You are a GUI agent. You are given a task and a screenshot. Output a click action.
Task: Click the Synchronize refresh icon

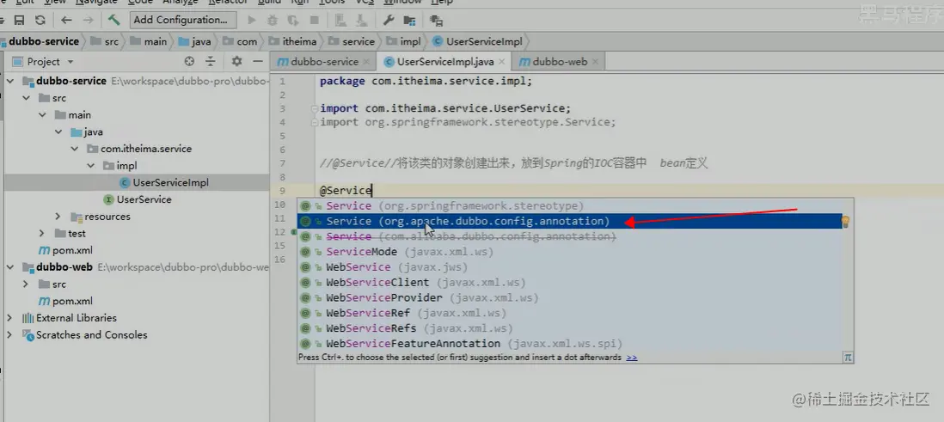40,20
